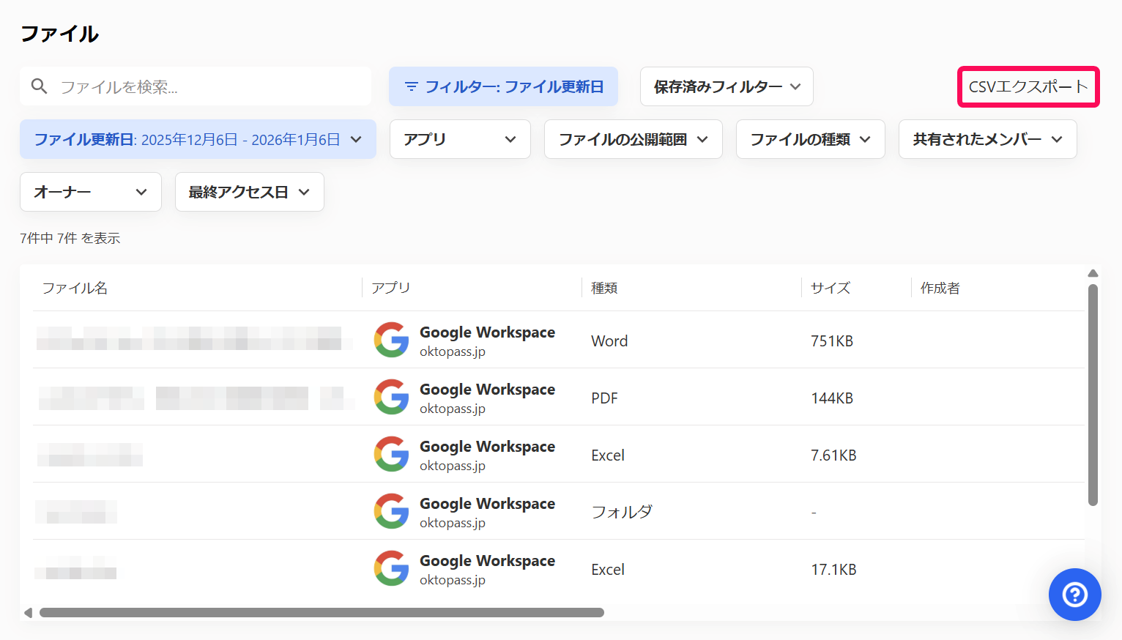The image size is (1122, 640).
Task: Click the 7件中 7件 を表示 count text
Action: (x=70, y=238)
